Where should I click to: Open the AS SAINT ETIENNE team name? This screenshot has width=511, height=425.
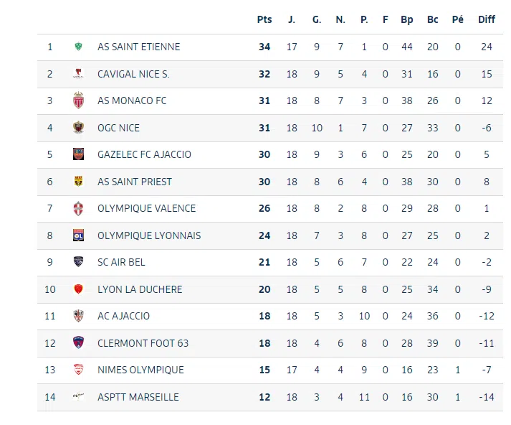[x=139, y=47]
